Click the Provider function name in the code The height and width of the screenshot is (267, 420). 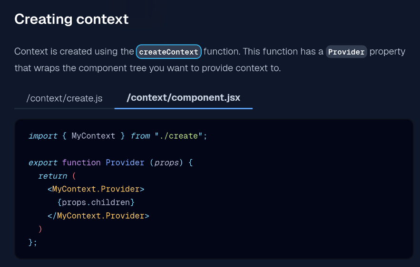[x=125, y=162]
